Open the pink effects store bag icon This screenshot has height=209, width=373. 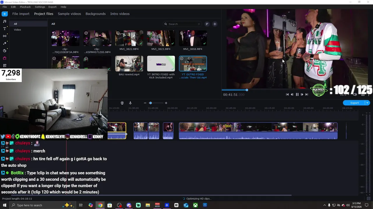[5, 58]
